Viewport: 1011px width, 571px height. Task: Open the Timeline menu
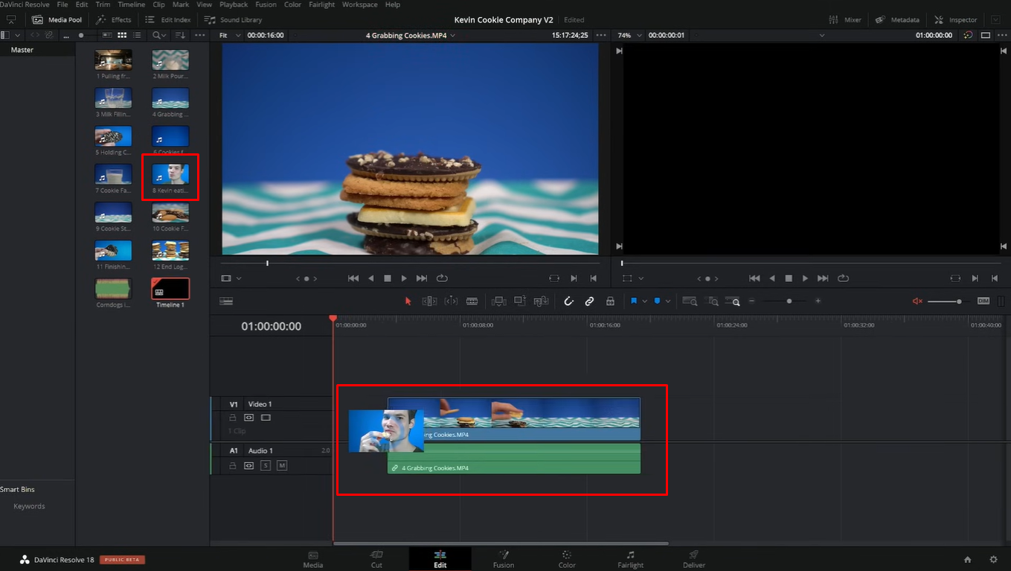[131, 4]
